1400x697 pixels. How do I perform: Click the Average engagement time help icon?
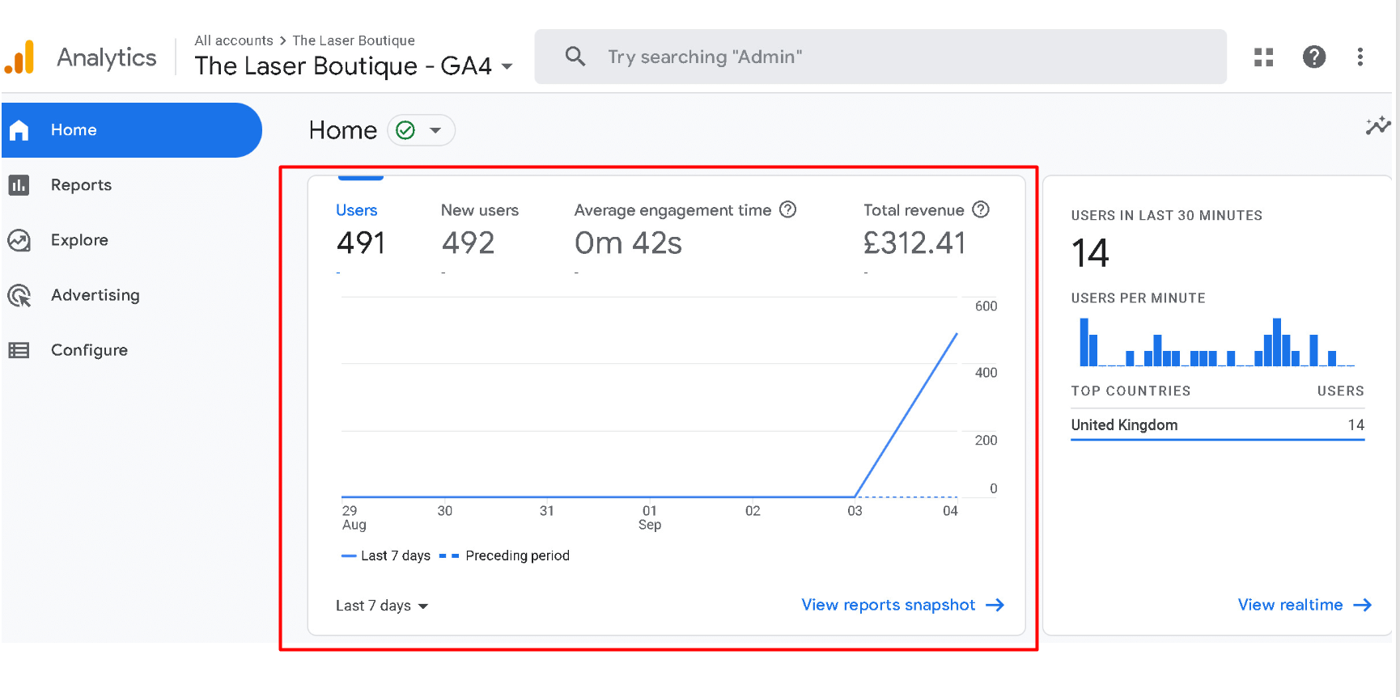click(x=787, y=210)
